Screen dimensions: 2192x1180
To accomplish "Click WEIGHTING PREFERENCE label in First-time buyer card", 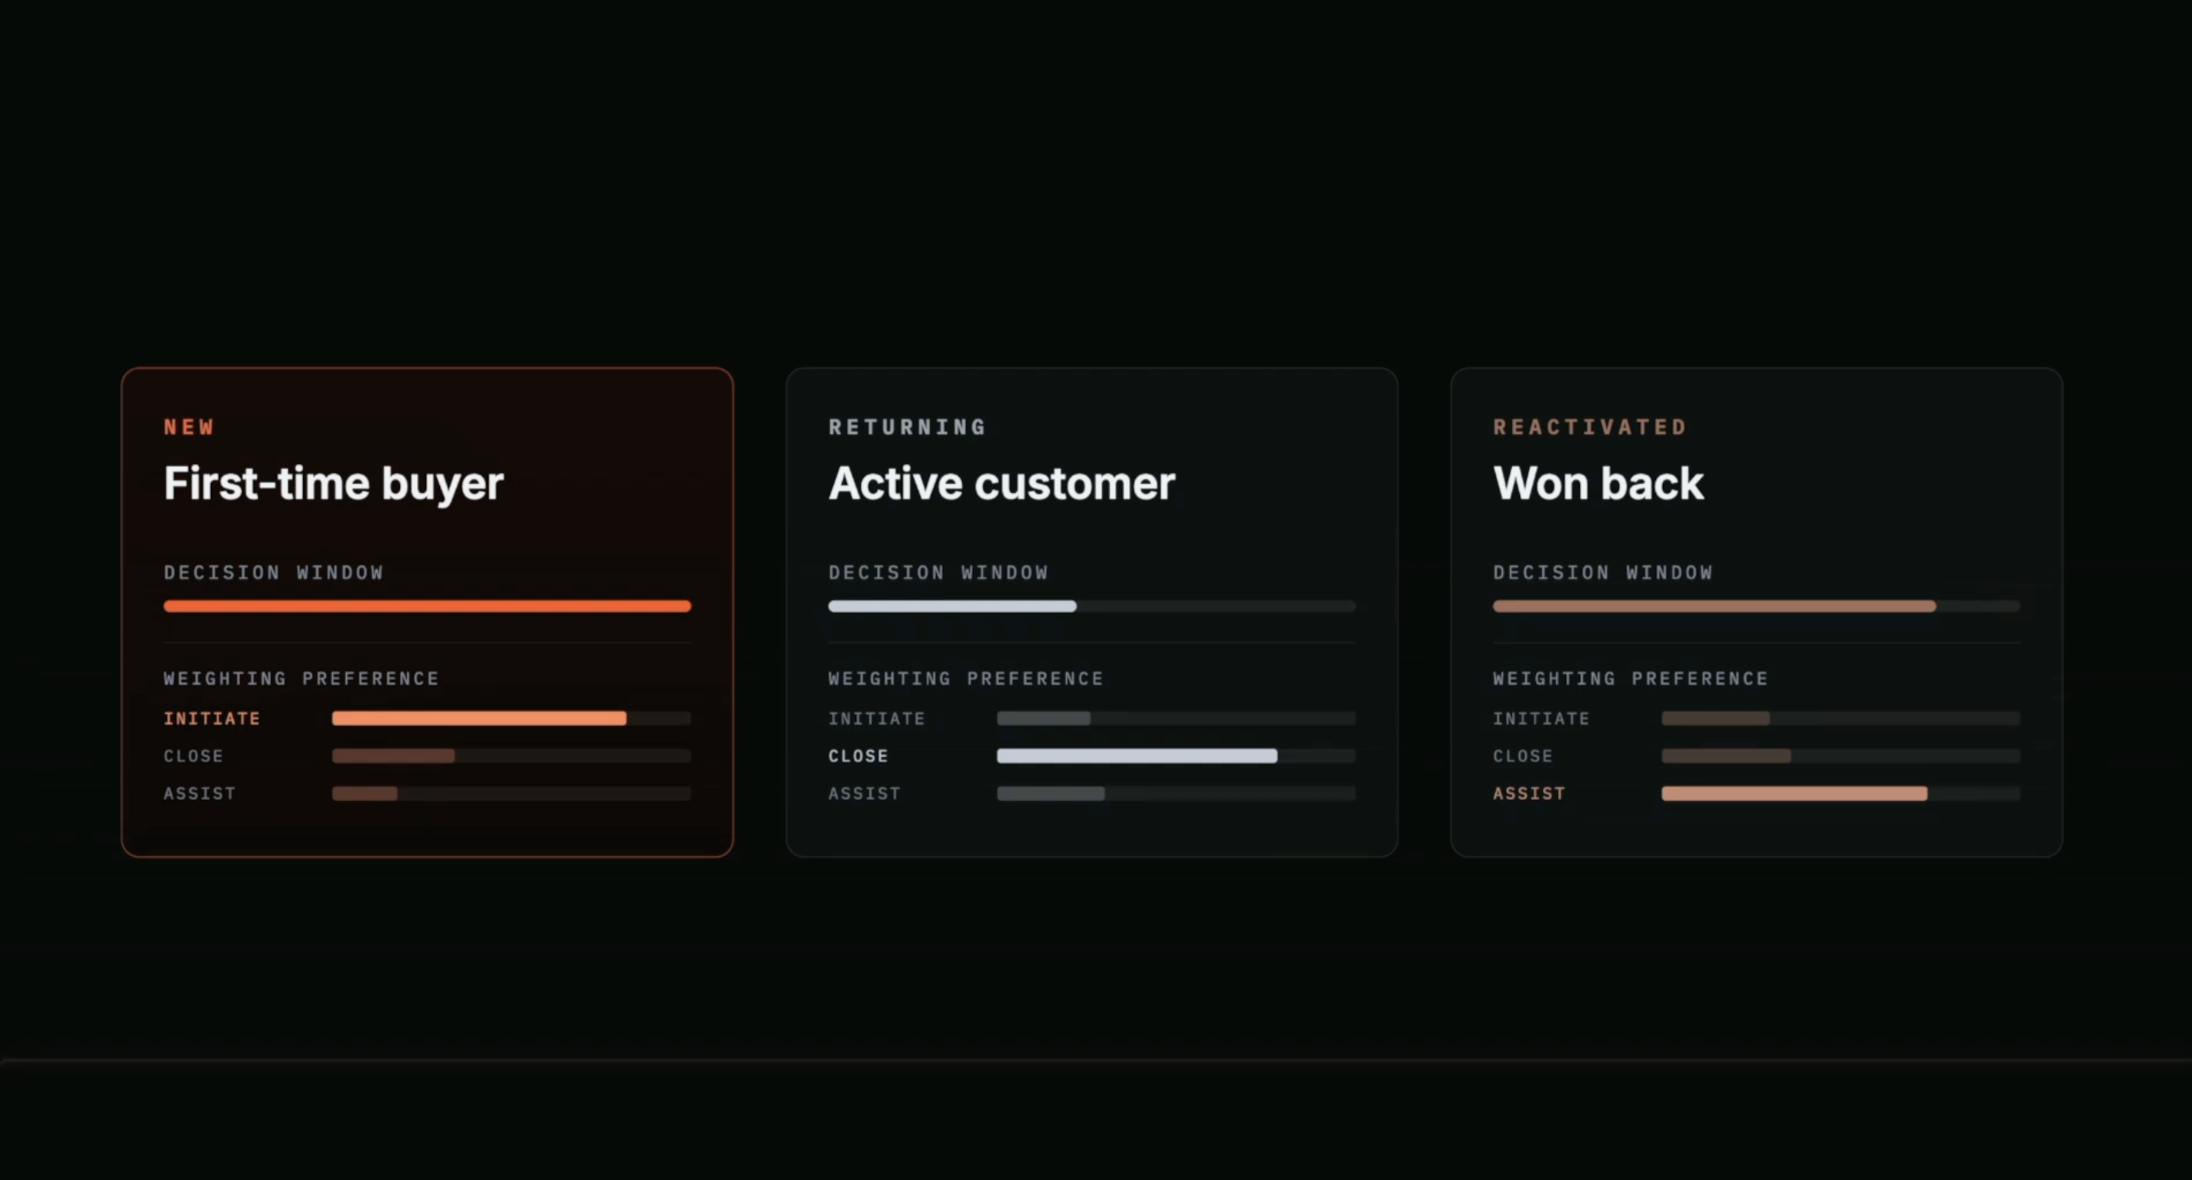I will pyautogui.click(x=301, y=679).
